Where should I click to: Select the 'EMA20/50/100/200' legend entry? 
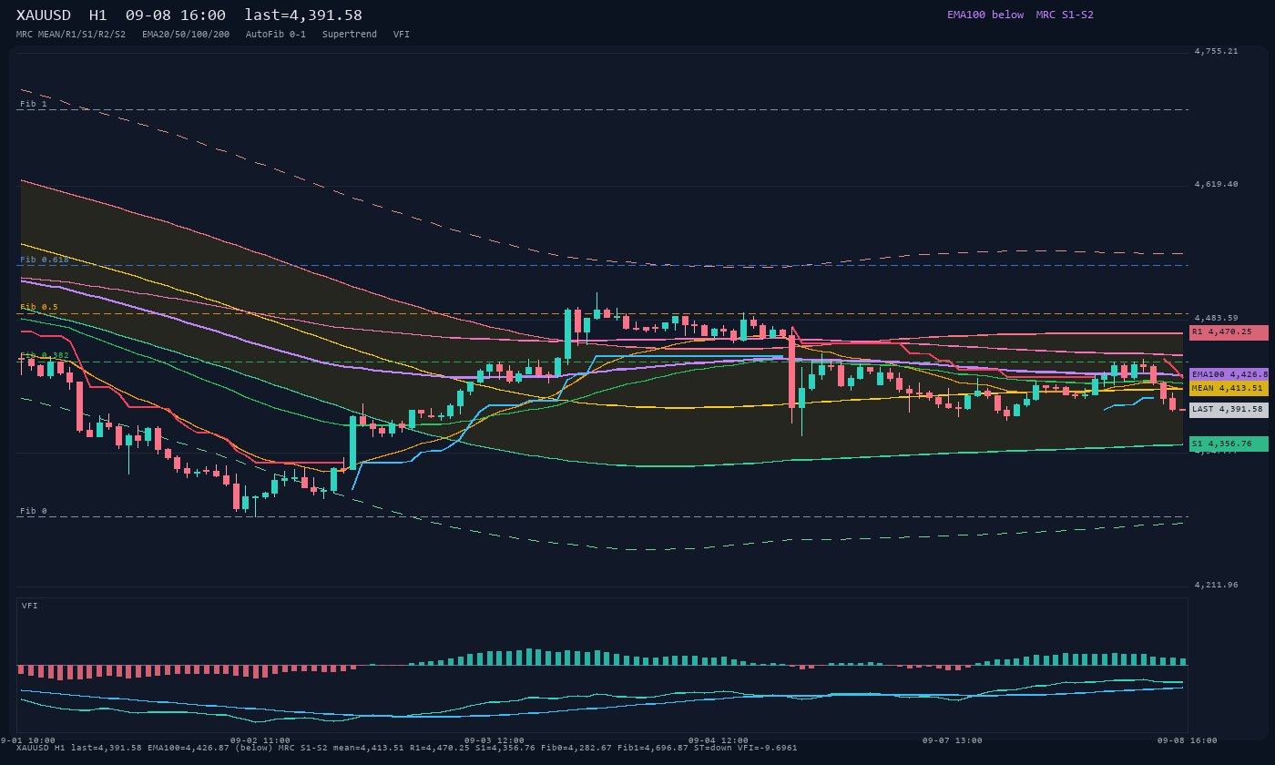[186, 35]
